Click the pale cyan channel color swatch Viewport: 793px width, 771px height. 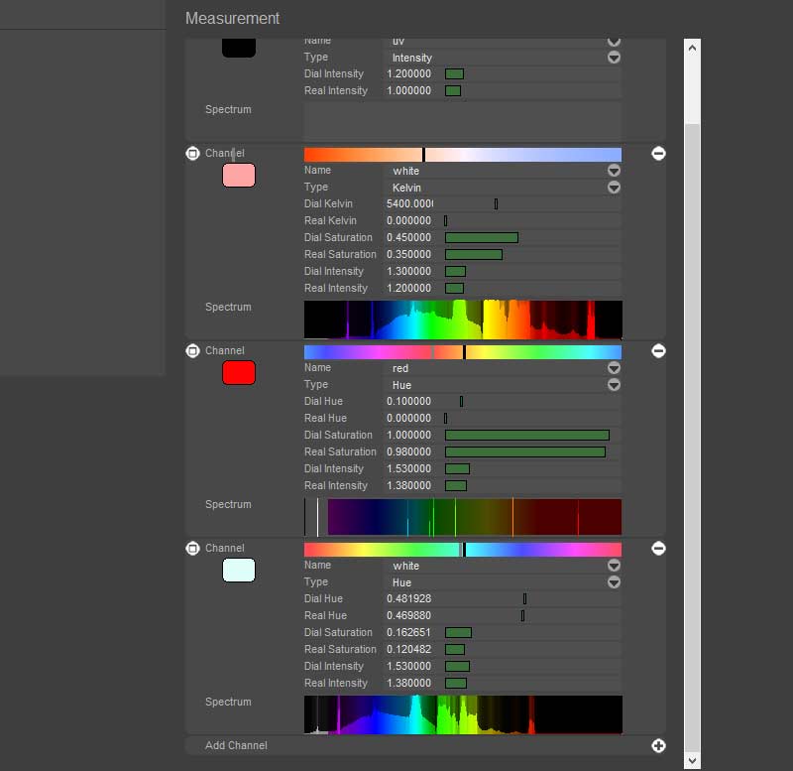tap(239, 570)
